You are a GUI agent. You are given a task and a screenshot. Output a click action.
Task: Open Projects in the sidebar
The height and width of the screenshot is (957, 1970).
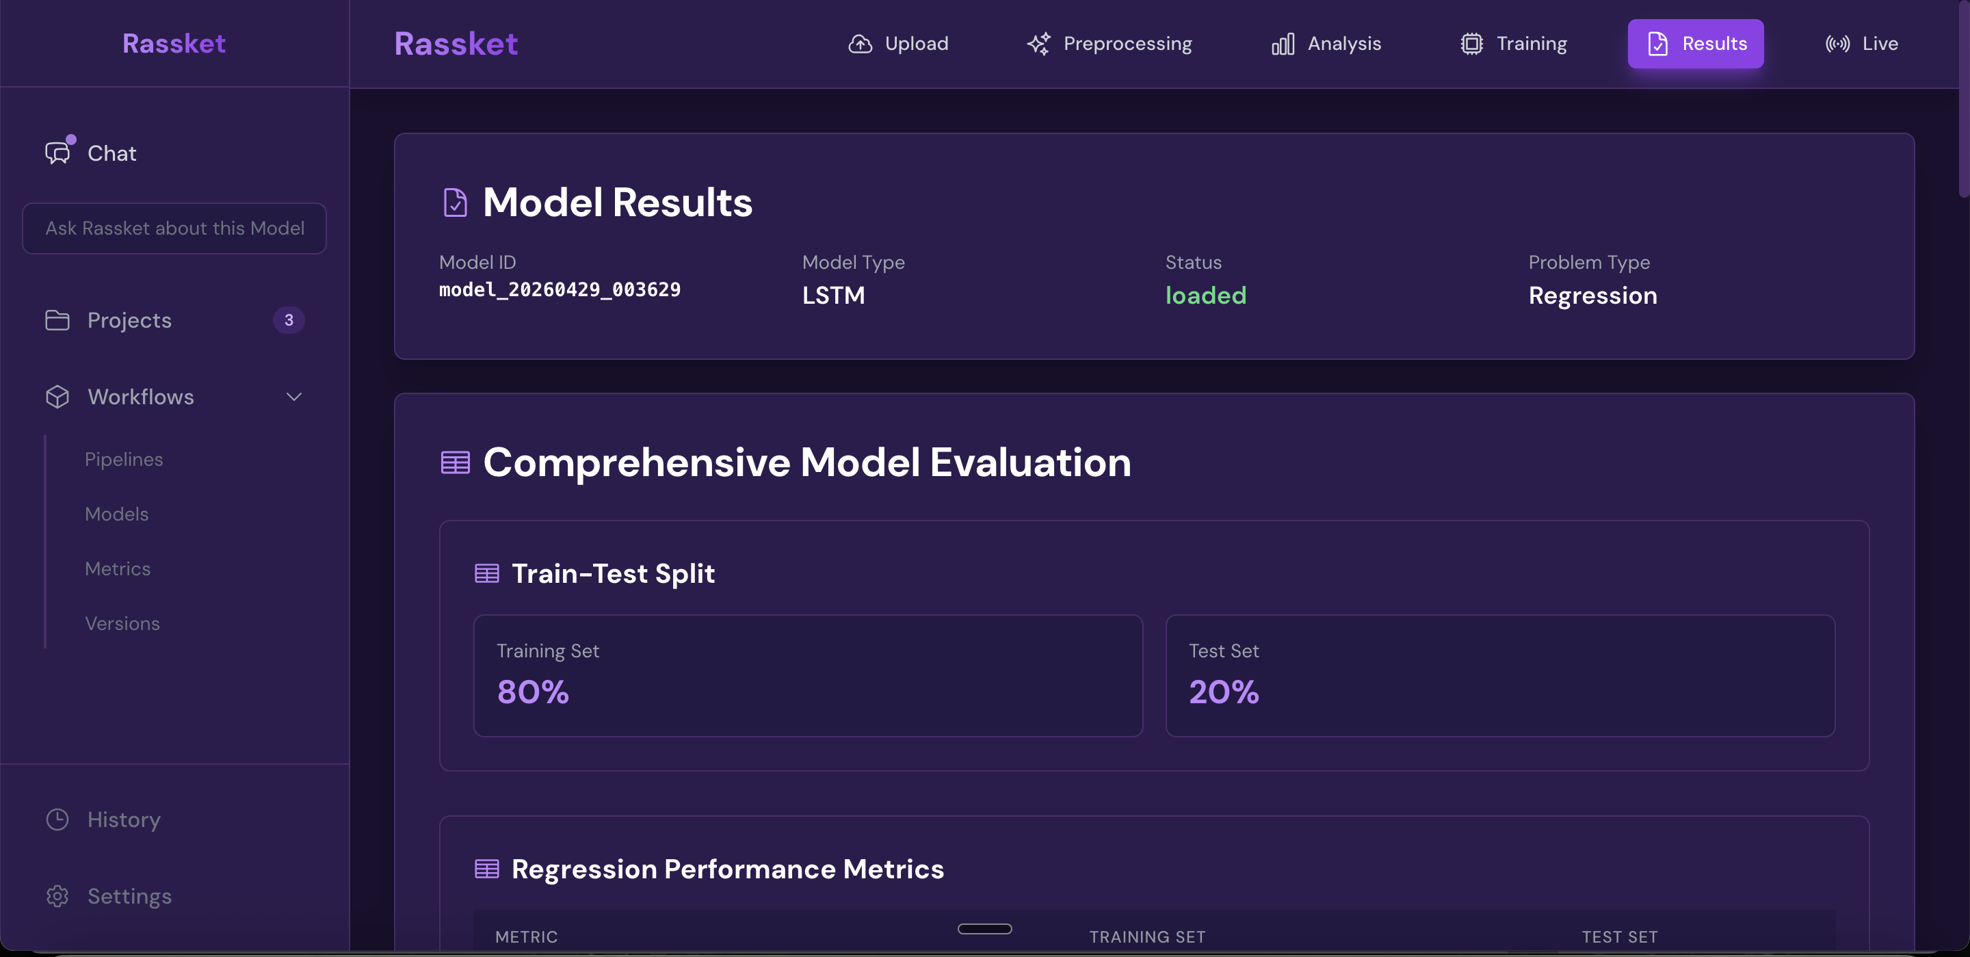[x=174, y=321]
